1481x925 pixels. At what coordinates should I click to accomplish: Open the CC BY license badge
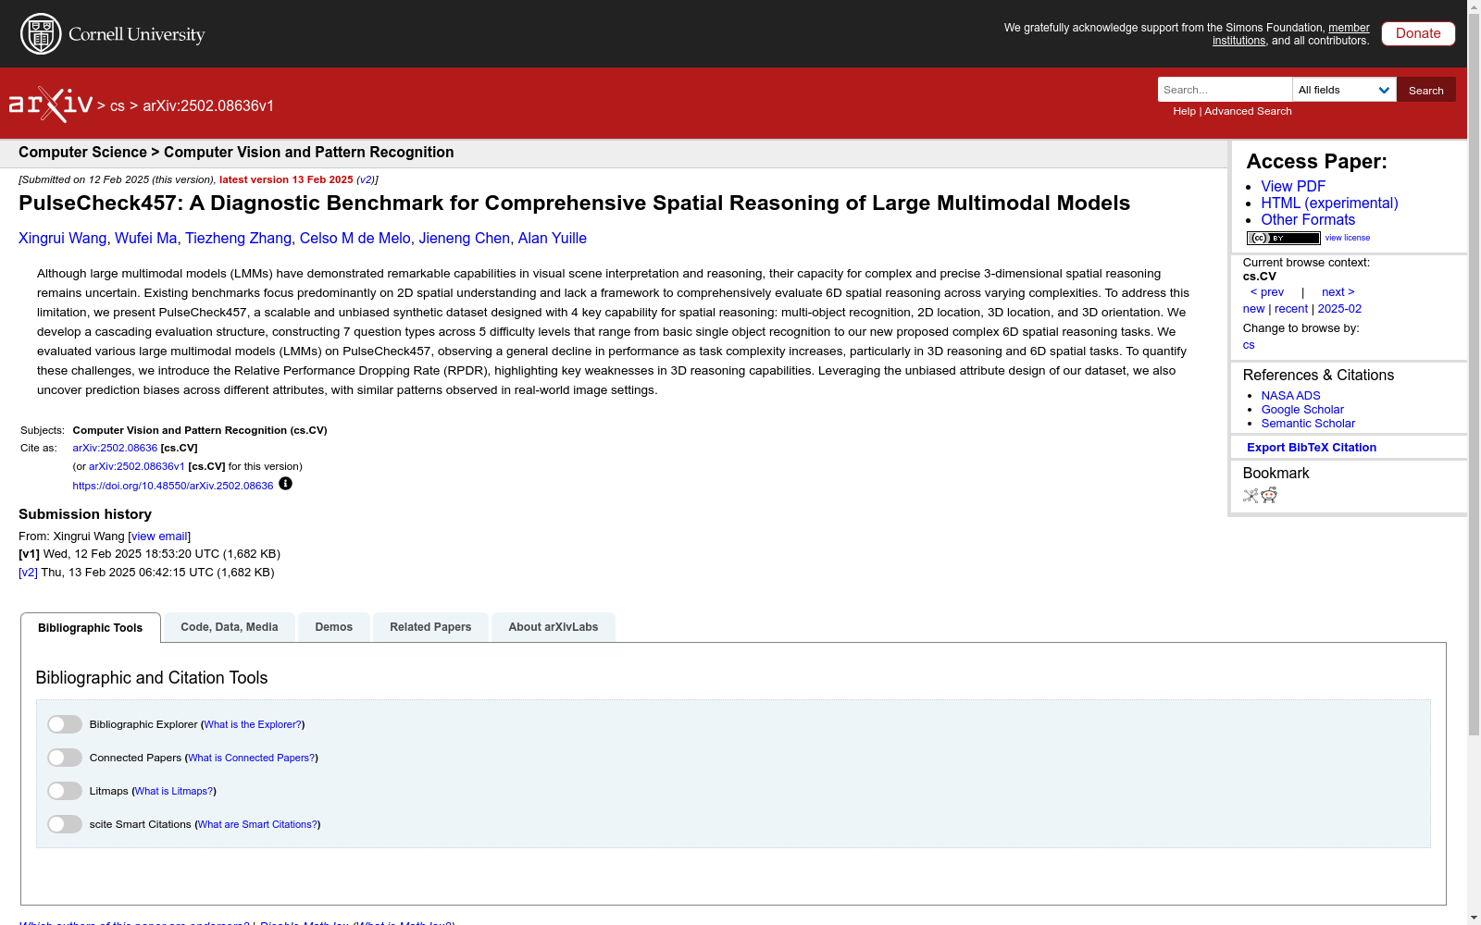click(1283, 238)
